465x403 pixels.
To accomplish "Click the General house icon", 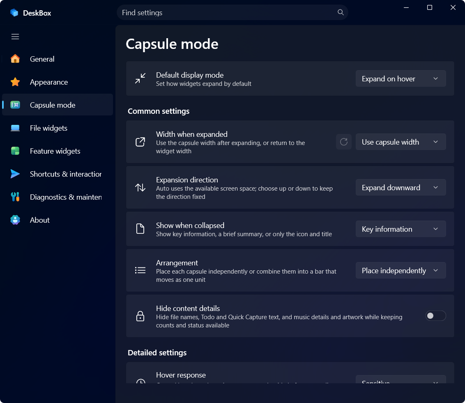I will 15,59.
